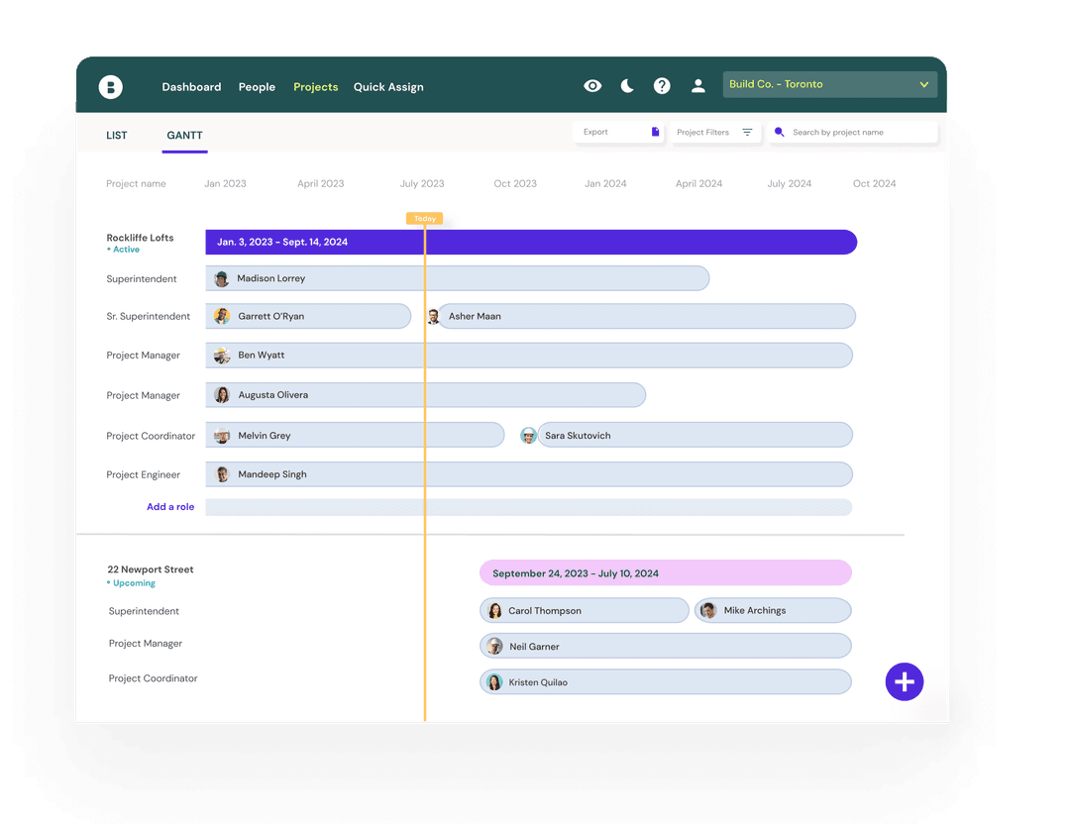Open the People menu item
Viewport: 1070px width, 824px height.
coord(257,87)
